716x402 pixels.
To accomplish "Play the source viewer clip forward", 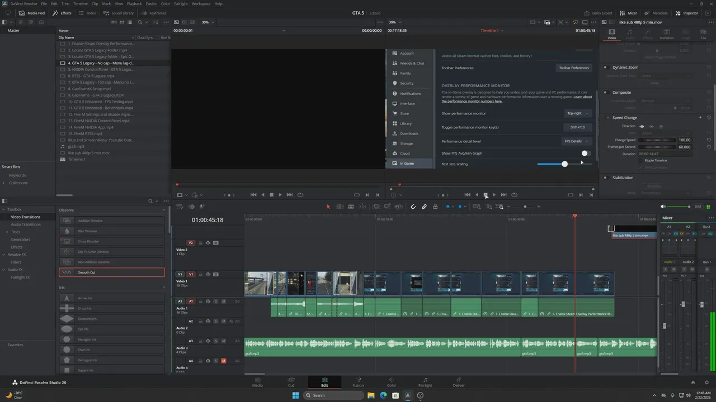I will (280, 195).
